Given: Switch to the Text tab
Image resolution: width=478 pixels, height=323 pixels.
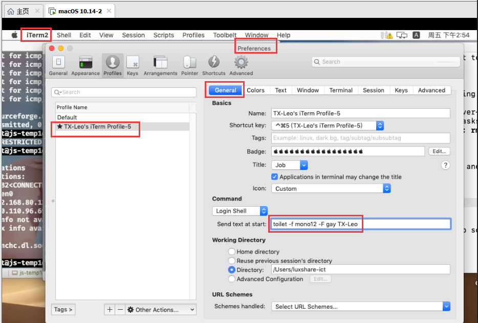Looking at the screenshot, I should click(280, 90).
